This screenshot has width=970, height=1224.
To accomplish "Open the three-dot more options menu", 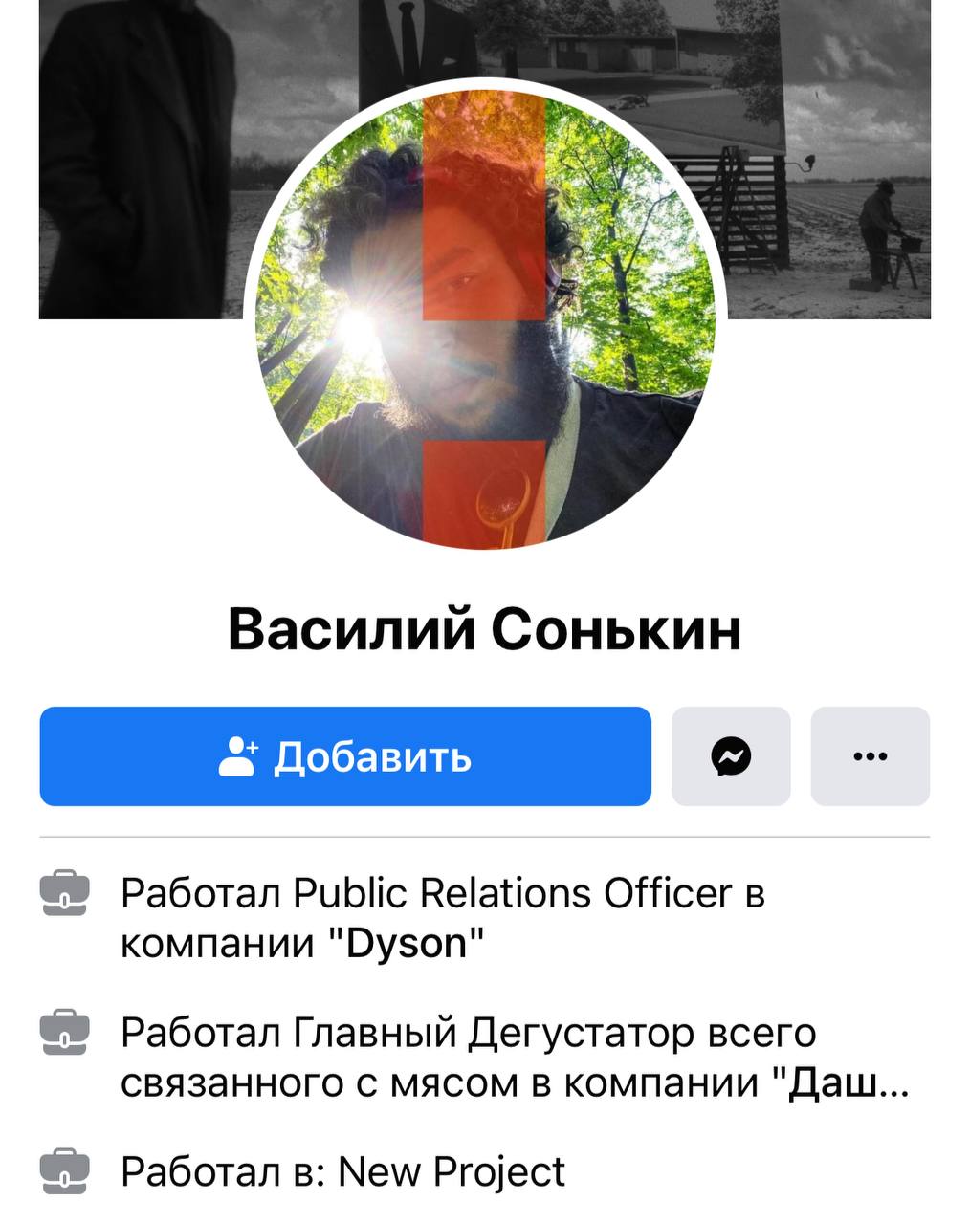I will click(x=870, y=756).
